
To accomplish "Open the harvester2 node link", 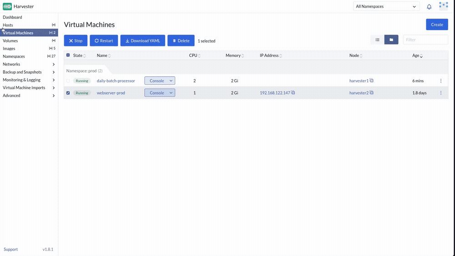I will (x=359, y=93).
